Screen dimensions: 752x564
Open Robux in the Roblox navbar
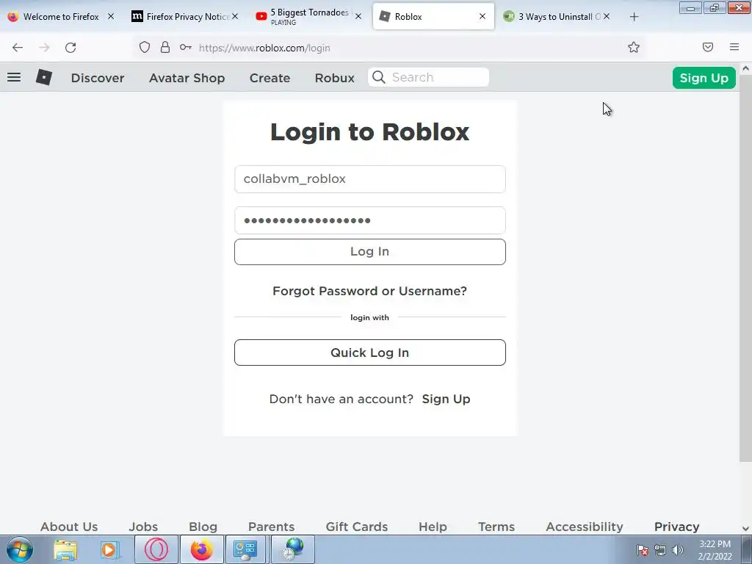tap(334, 78)
